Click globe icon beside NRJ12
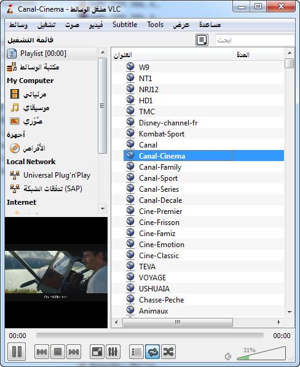This screenshot has width=300, height=367. [130, 89]
